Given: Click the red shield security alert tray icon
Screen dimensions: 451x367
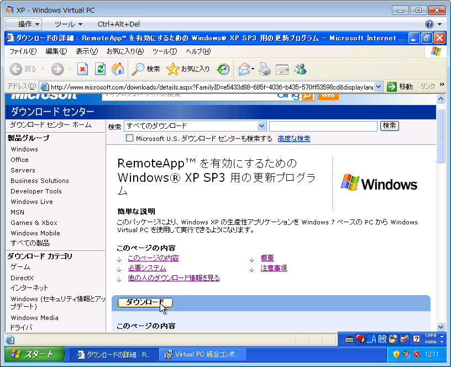Looking at the screenshot, I should click(x=416, y=354).
